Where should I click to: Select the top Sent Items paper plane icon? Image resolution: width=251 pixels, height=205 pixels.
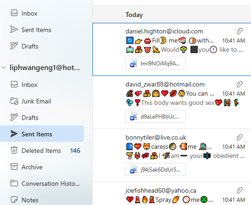(14, 29)
